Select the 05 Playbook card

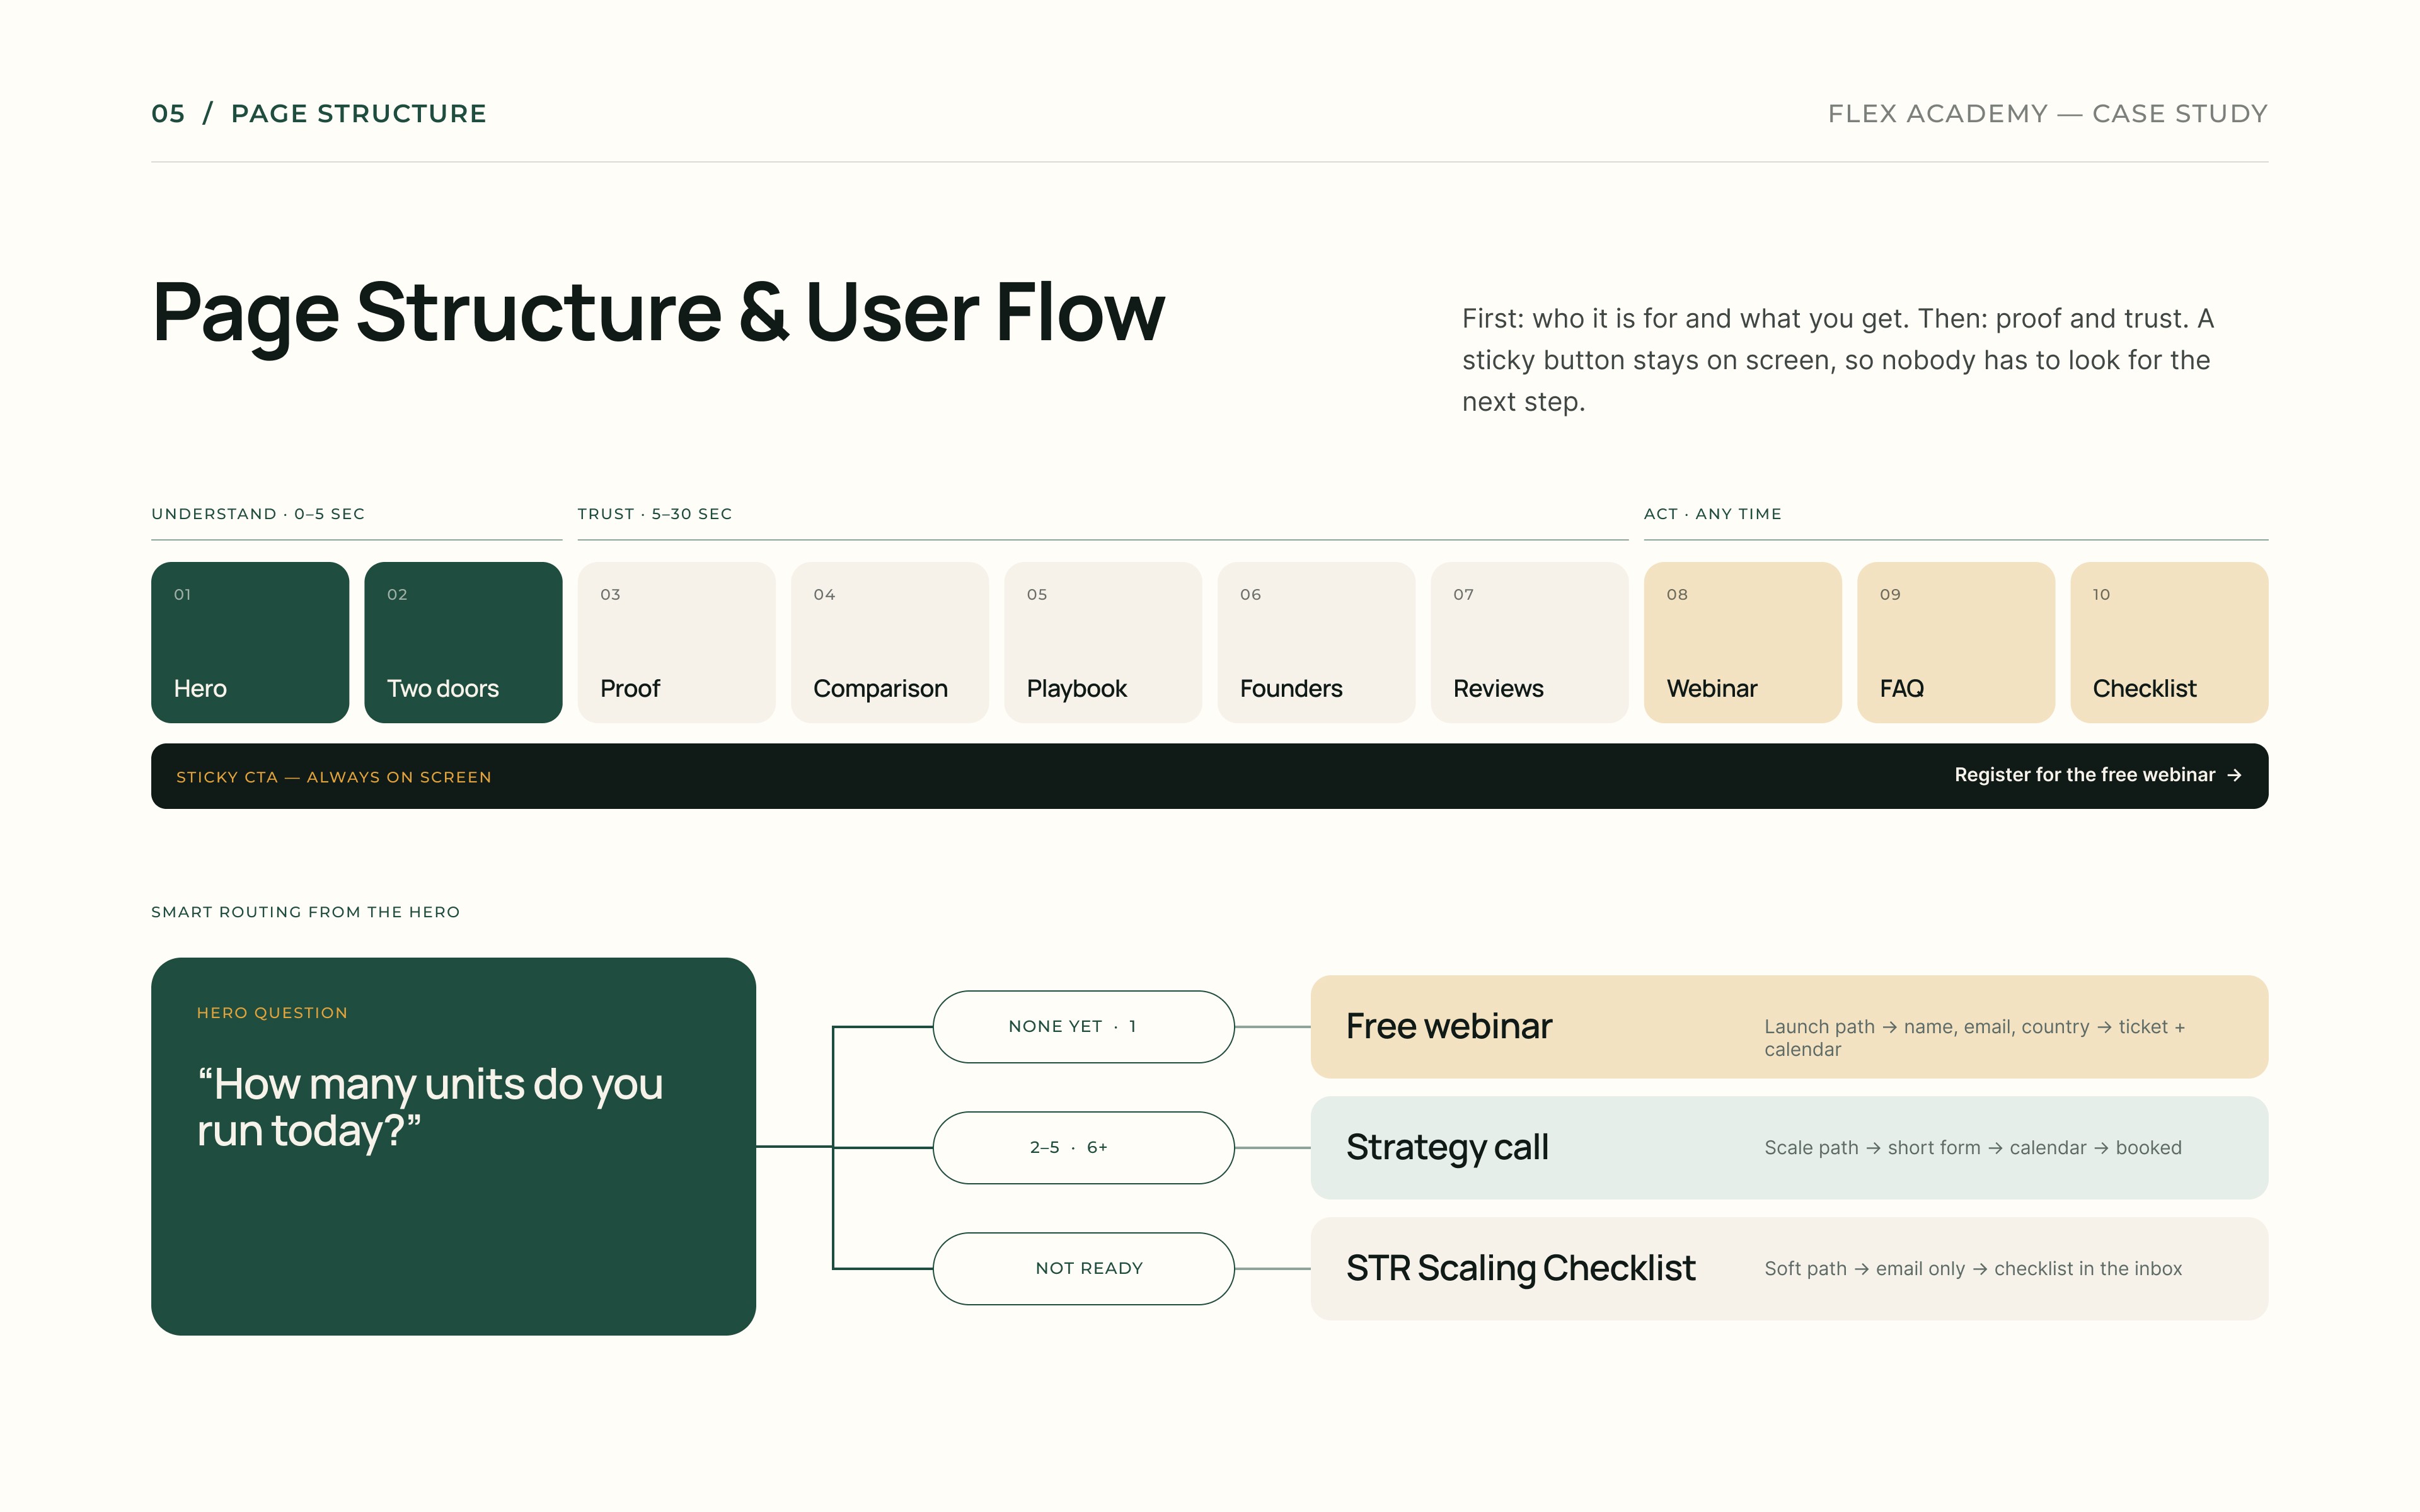pyautogui.click(x=1103, y=642)
